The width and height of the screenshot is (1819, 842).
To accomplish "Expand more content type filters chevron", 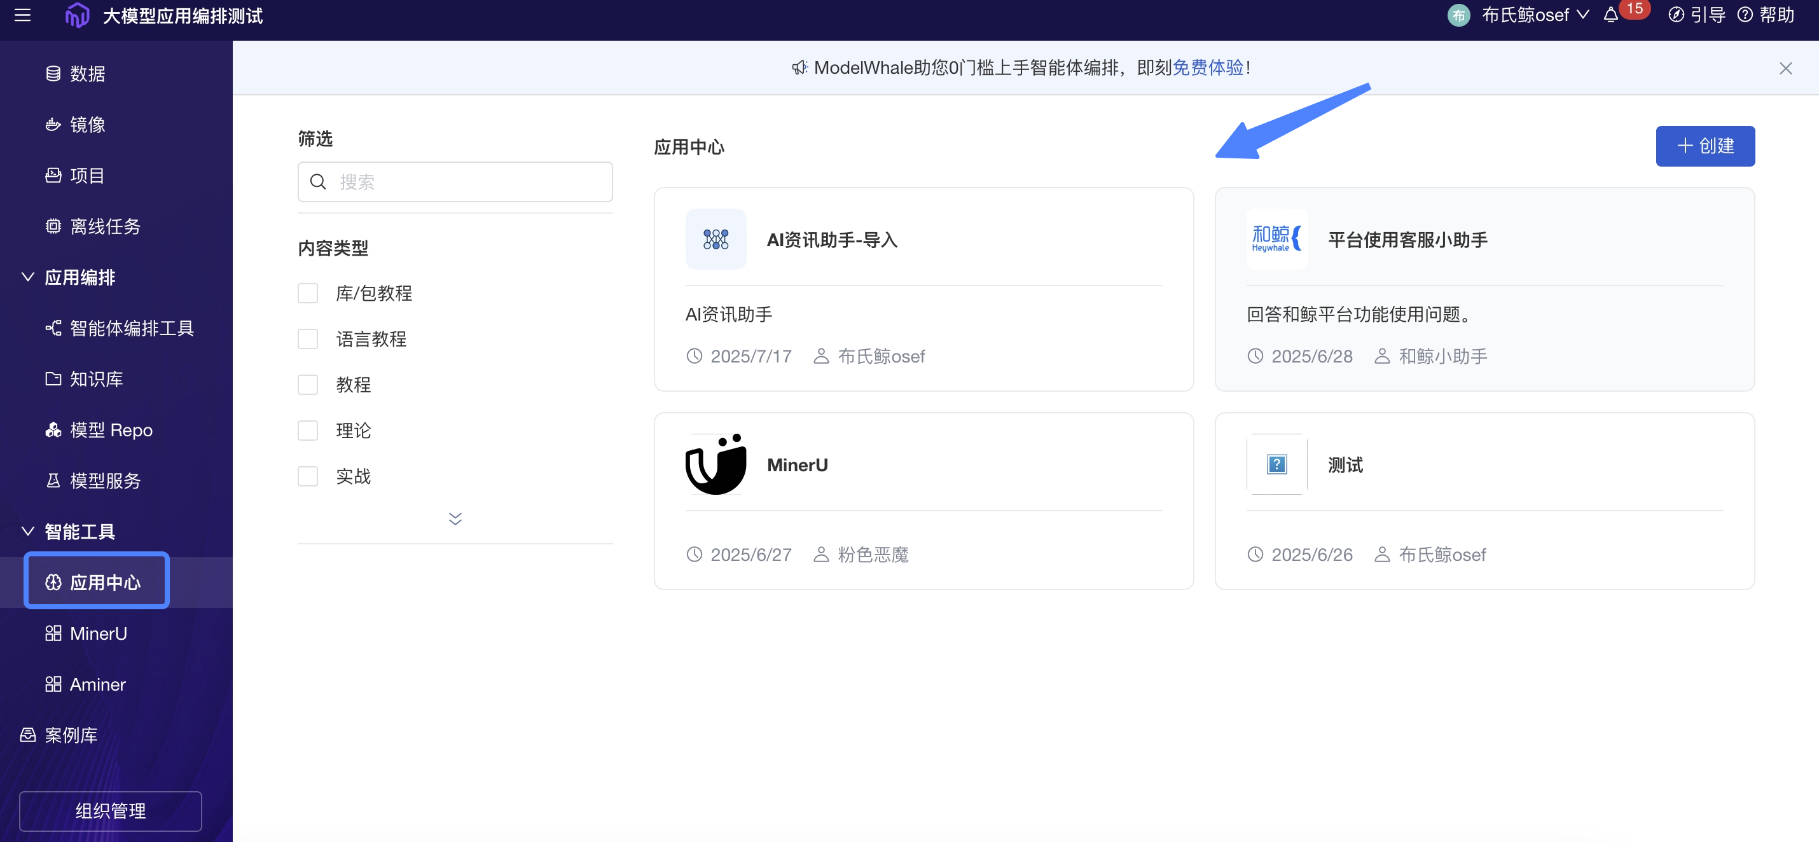I will tap(455, 520).
